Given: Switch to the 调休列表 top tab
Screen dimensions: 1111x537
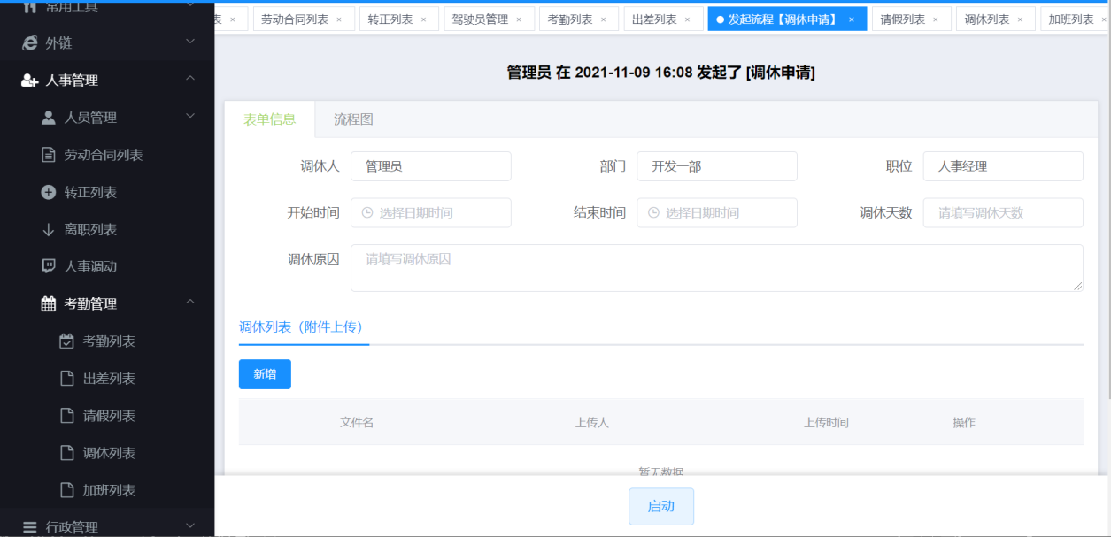Looking at the screenshot, I should [996, 19].
